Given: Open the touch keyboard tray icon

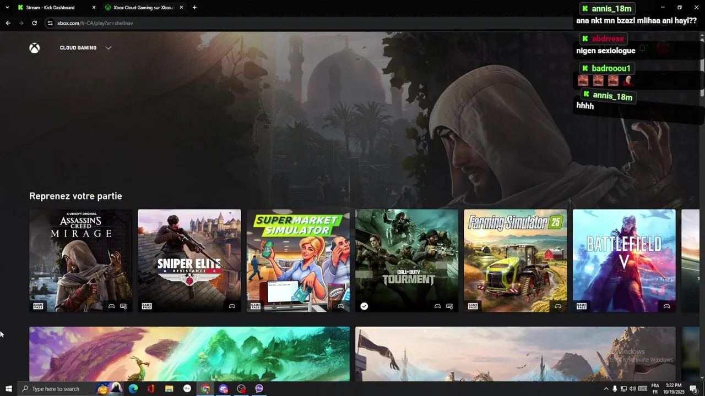Looking at the screenshot, I should [643, 389].
